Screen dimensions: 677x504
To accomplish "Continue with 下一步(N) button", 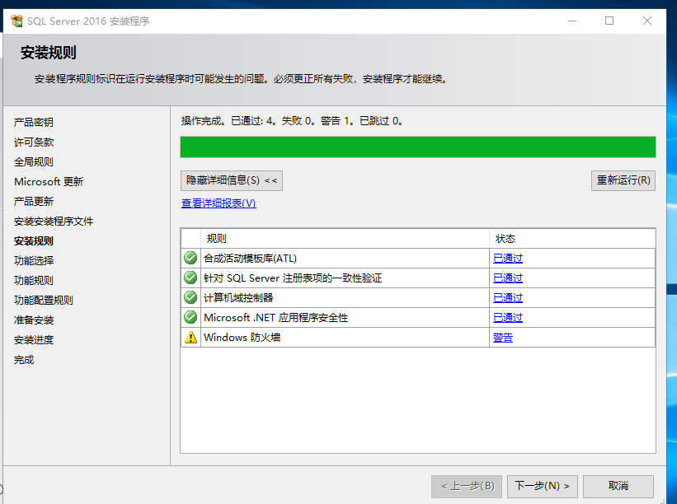I will pos(543,487).
